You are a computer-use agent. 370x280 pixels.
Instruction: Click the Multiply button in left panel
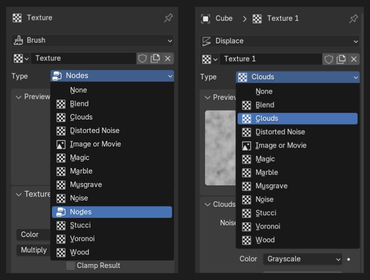33,250
